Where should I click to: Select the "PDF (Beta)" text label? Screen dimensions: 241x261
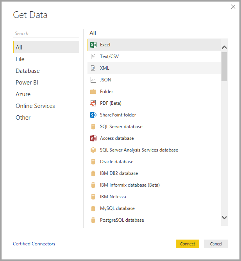(111, 103)
